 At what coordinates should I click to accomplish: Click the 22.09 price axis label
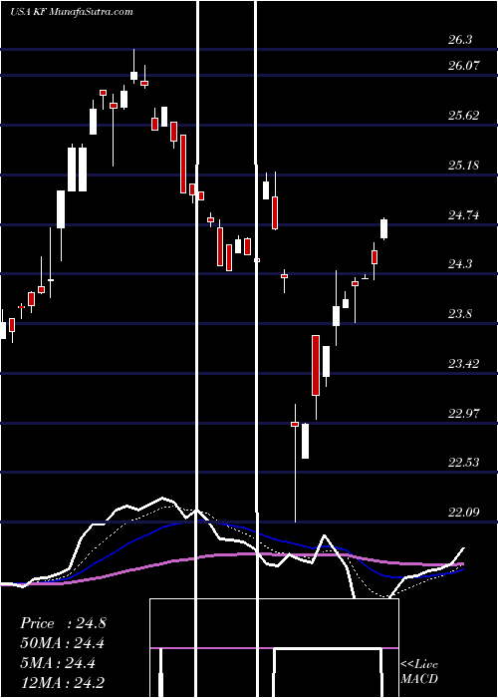point(464,512)
